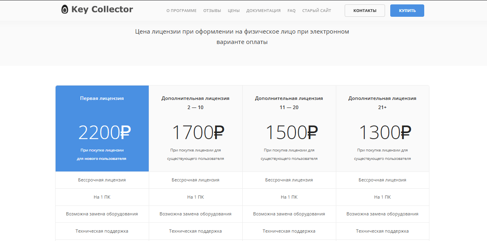Viewport: 487px width, 241px height.
Task: Visit the СТАРЫЙ САЙТ link
Action: (317, 11)
